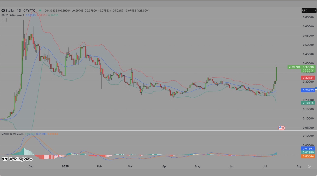Click the blue circle marker on the price scale edge

click(316, 88)
